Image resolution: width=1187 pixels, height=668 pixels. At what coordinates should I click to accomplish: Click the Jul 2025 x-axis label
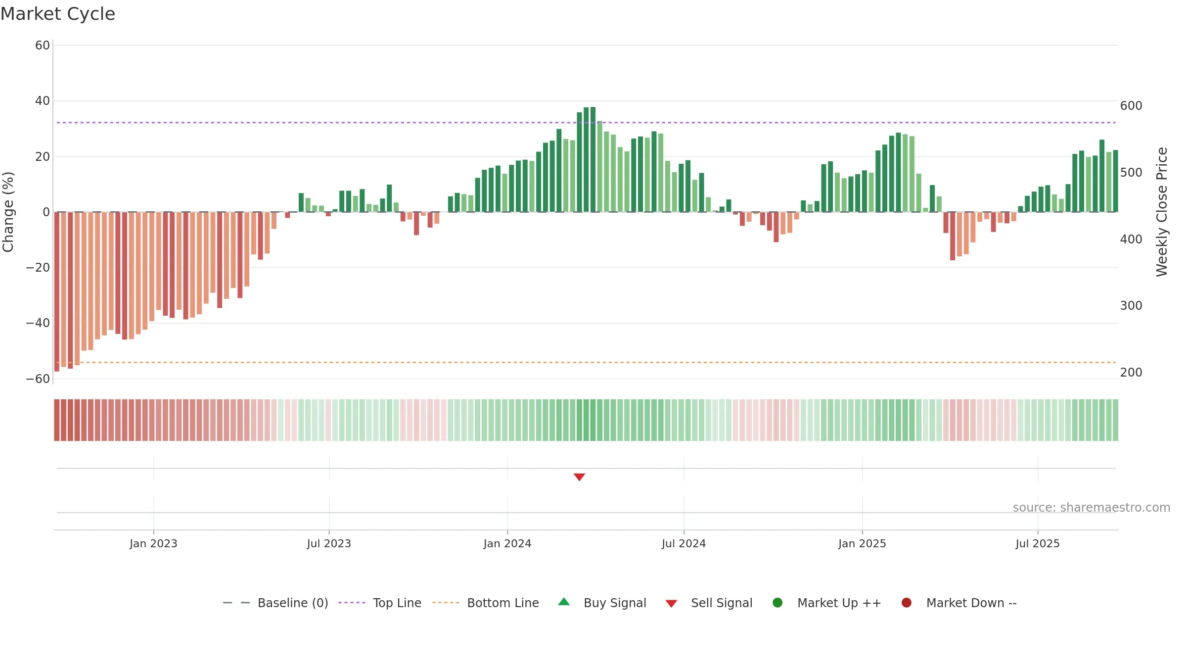1038,543
